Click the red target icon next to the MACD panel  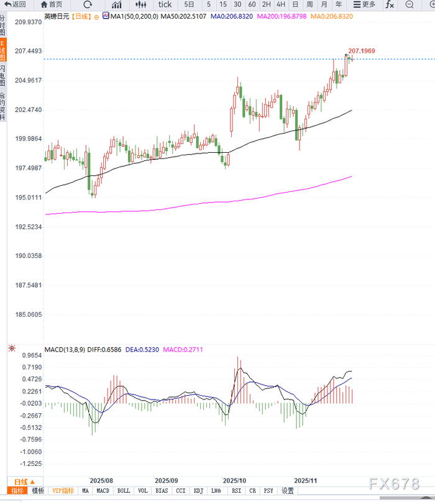click(x=12, y=349)
